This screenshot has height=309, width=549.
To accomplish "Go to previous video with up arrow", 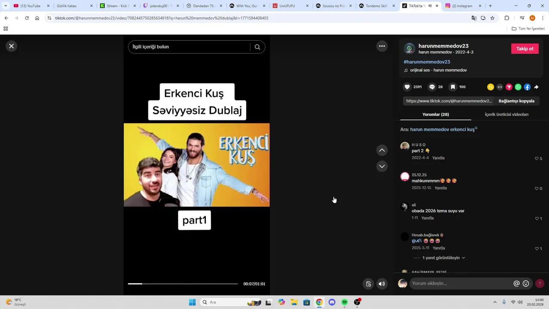I will coord(382,150).
